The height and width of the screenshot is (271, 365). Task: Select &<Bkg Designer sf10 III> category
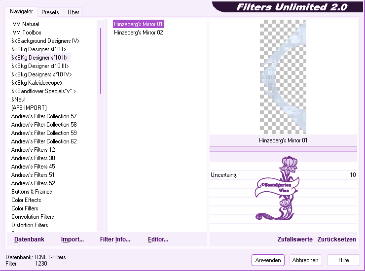[x=40, y=66]
